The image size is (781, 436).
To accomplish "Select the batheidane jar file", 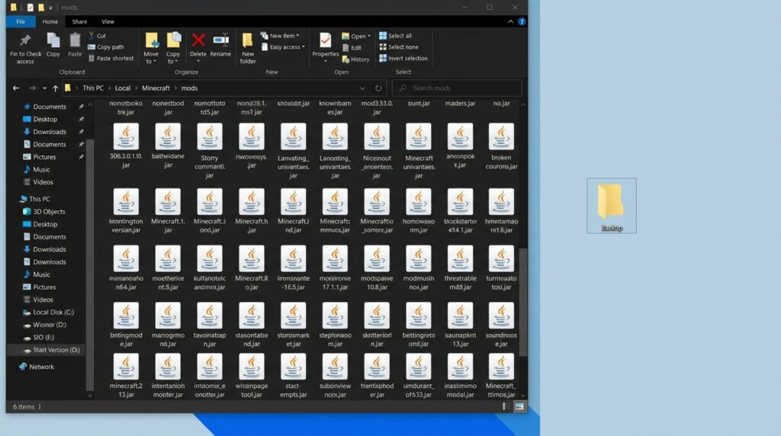I will [x=168, y=146].
